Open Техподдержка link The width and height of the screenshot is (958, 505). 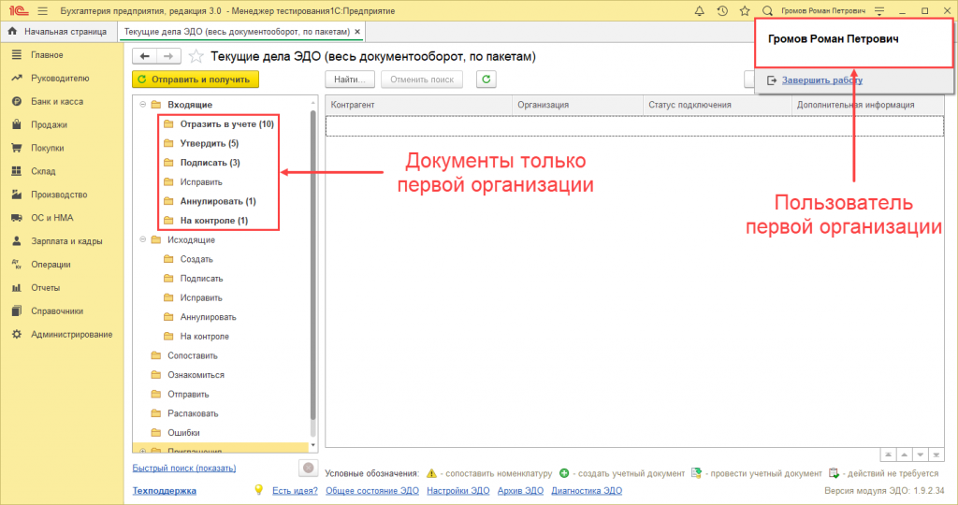(165, 490)
